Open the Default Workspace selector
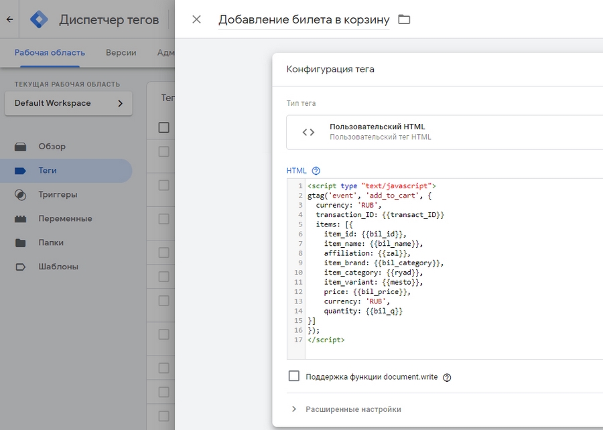The image size is (603, 430). (x=68, y=103)
